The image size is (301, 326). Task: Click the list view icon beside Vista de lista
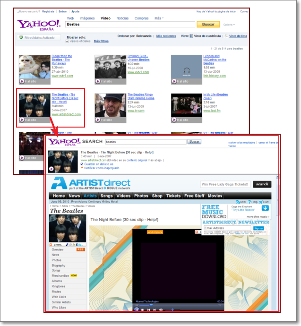point(226,36)
